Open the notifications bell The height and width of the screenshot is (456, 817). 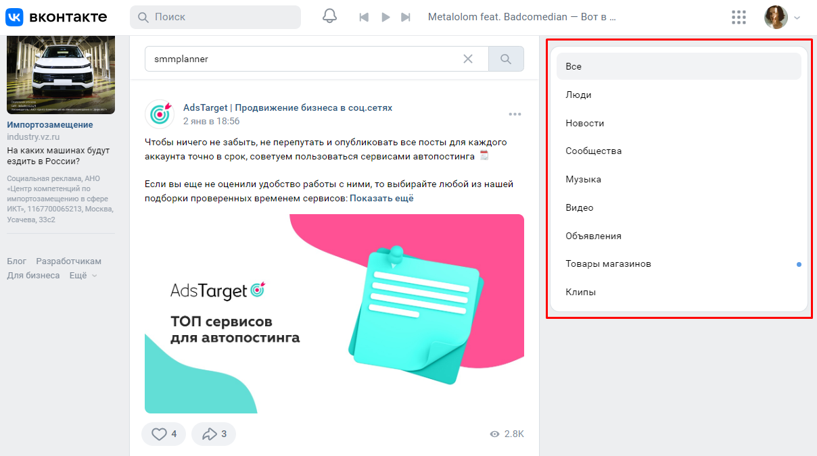click(x=329, y=17)
